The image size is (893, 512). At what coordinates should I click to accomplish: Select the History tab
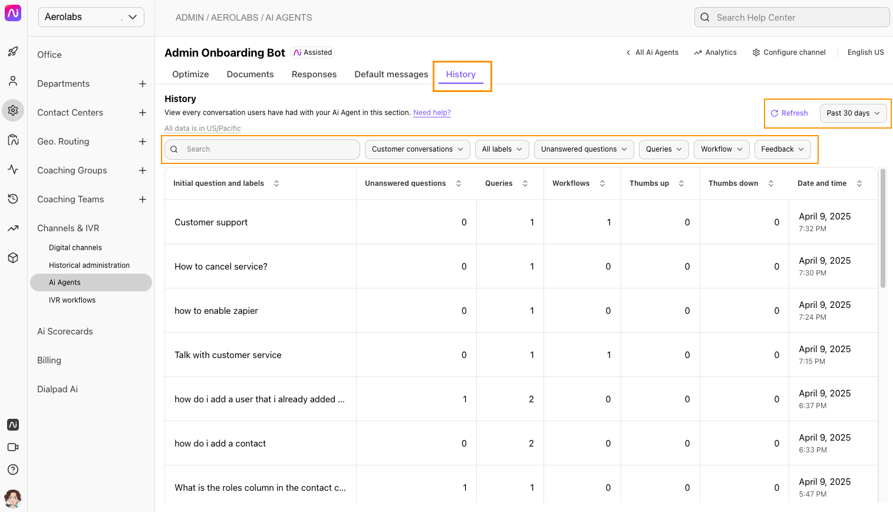tap(461, 74)
